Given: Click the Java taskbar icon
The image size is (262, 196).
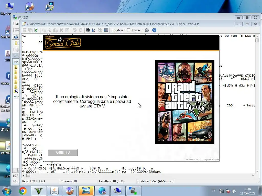Looking at the screenshot, I should [54, 191].
